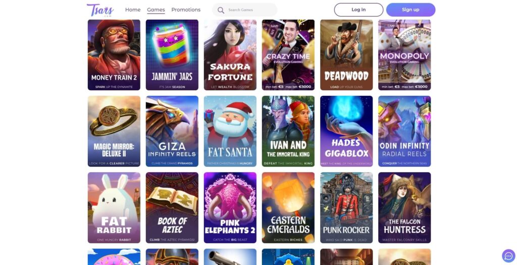Click the Search Games input field
This screenshot has width=517, height=265.
245,10
